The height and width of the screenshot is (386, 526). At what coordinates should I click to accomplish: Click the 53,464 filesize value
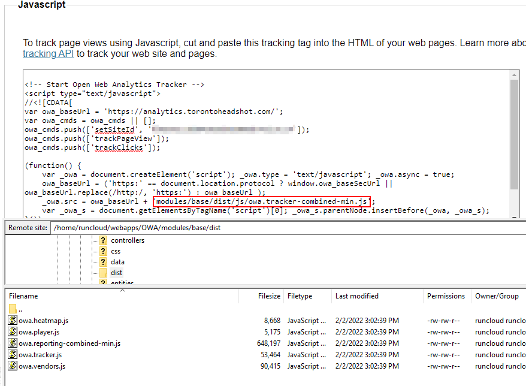(x=270, y=355)
